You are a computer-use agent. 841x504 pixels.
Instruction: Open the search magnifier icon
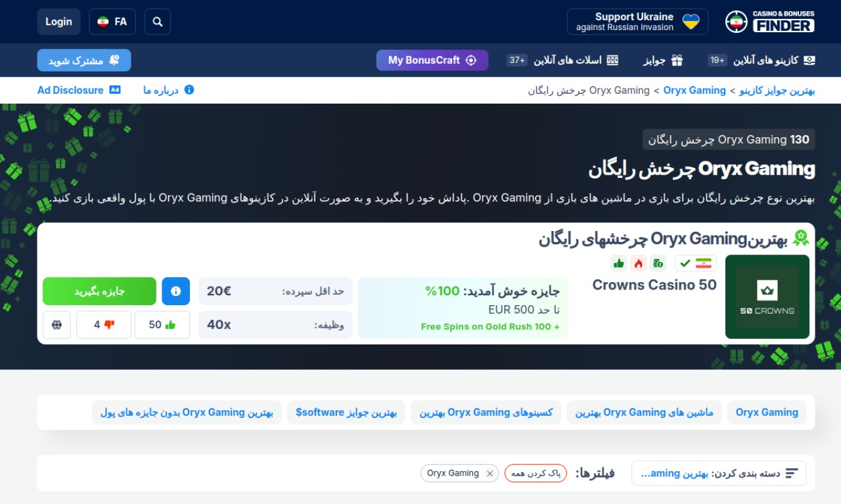(x=157, y=22)
